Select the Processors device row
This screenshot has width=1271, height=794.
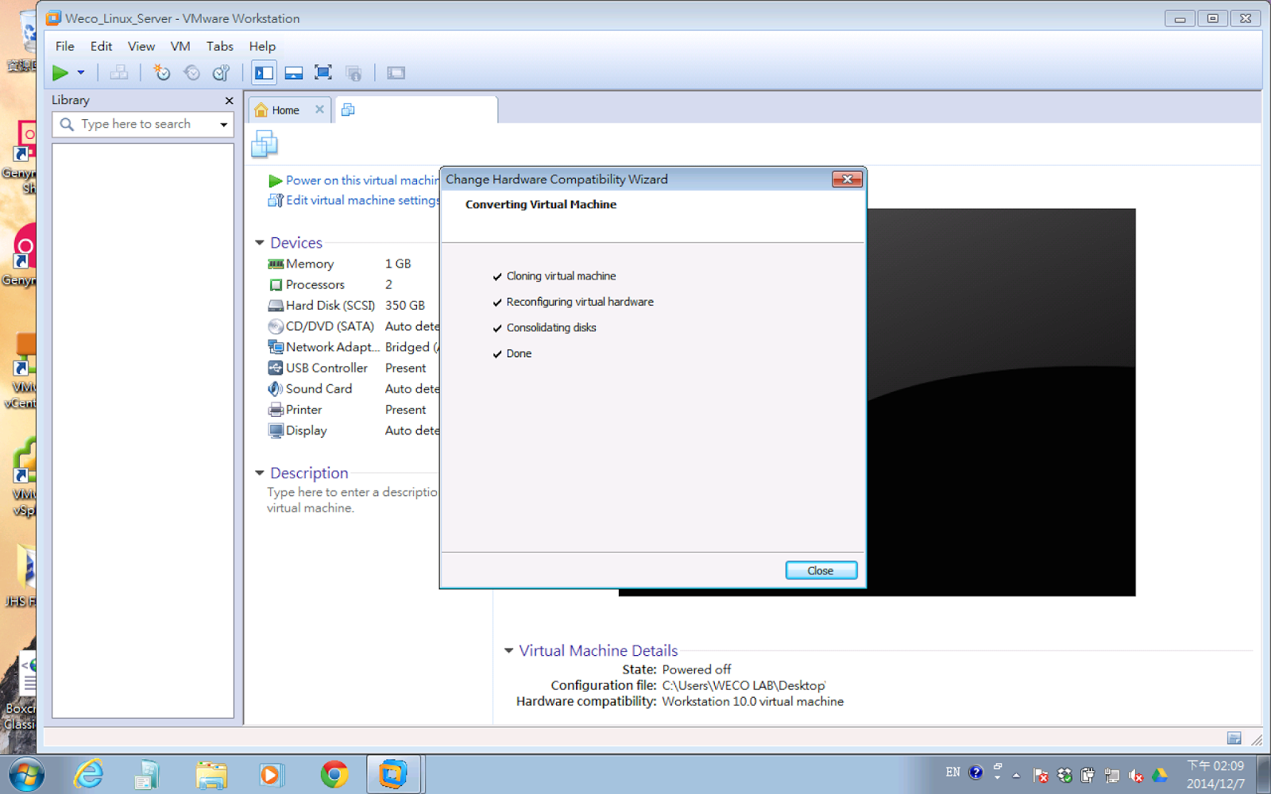[x=353, y=284]
